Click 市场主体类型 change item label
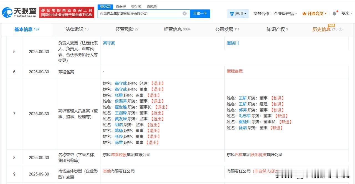The image size is (355, 184). (78, 174)
